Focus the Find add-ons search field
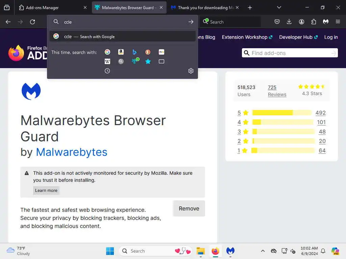 [x=290, y=53]
